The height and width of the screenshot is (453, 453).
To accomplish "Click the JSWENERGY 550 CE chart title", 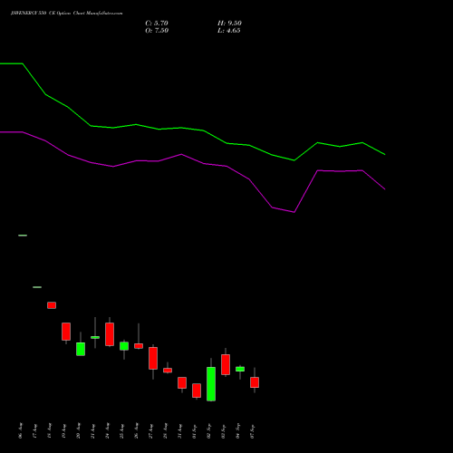I will point(67,14).
